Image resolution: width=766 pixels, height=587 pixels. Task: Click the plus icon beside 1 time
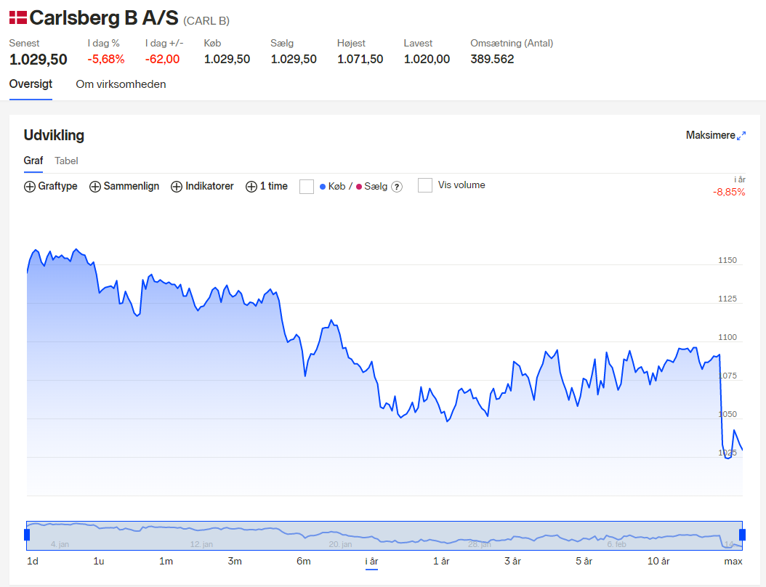(251, 187)
